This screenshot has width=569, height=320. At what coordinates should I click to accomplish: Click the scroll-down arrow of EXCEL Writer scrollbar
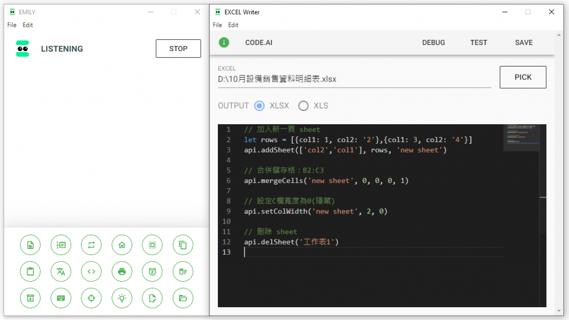(559, 311)
